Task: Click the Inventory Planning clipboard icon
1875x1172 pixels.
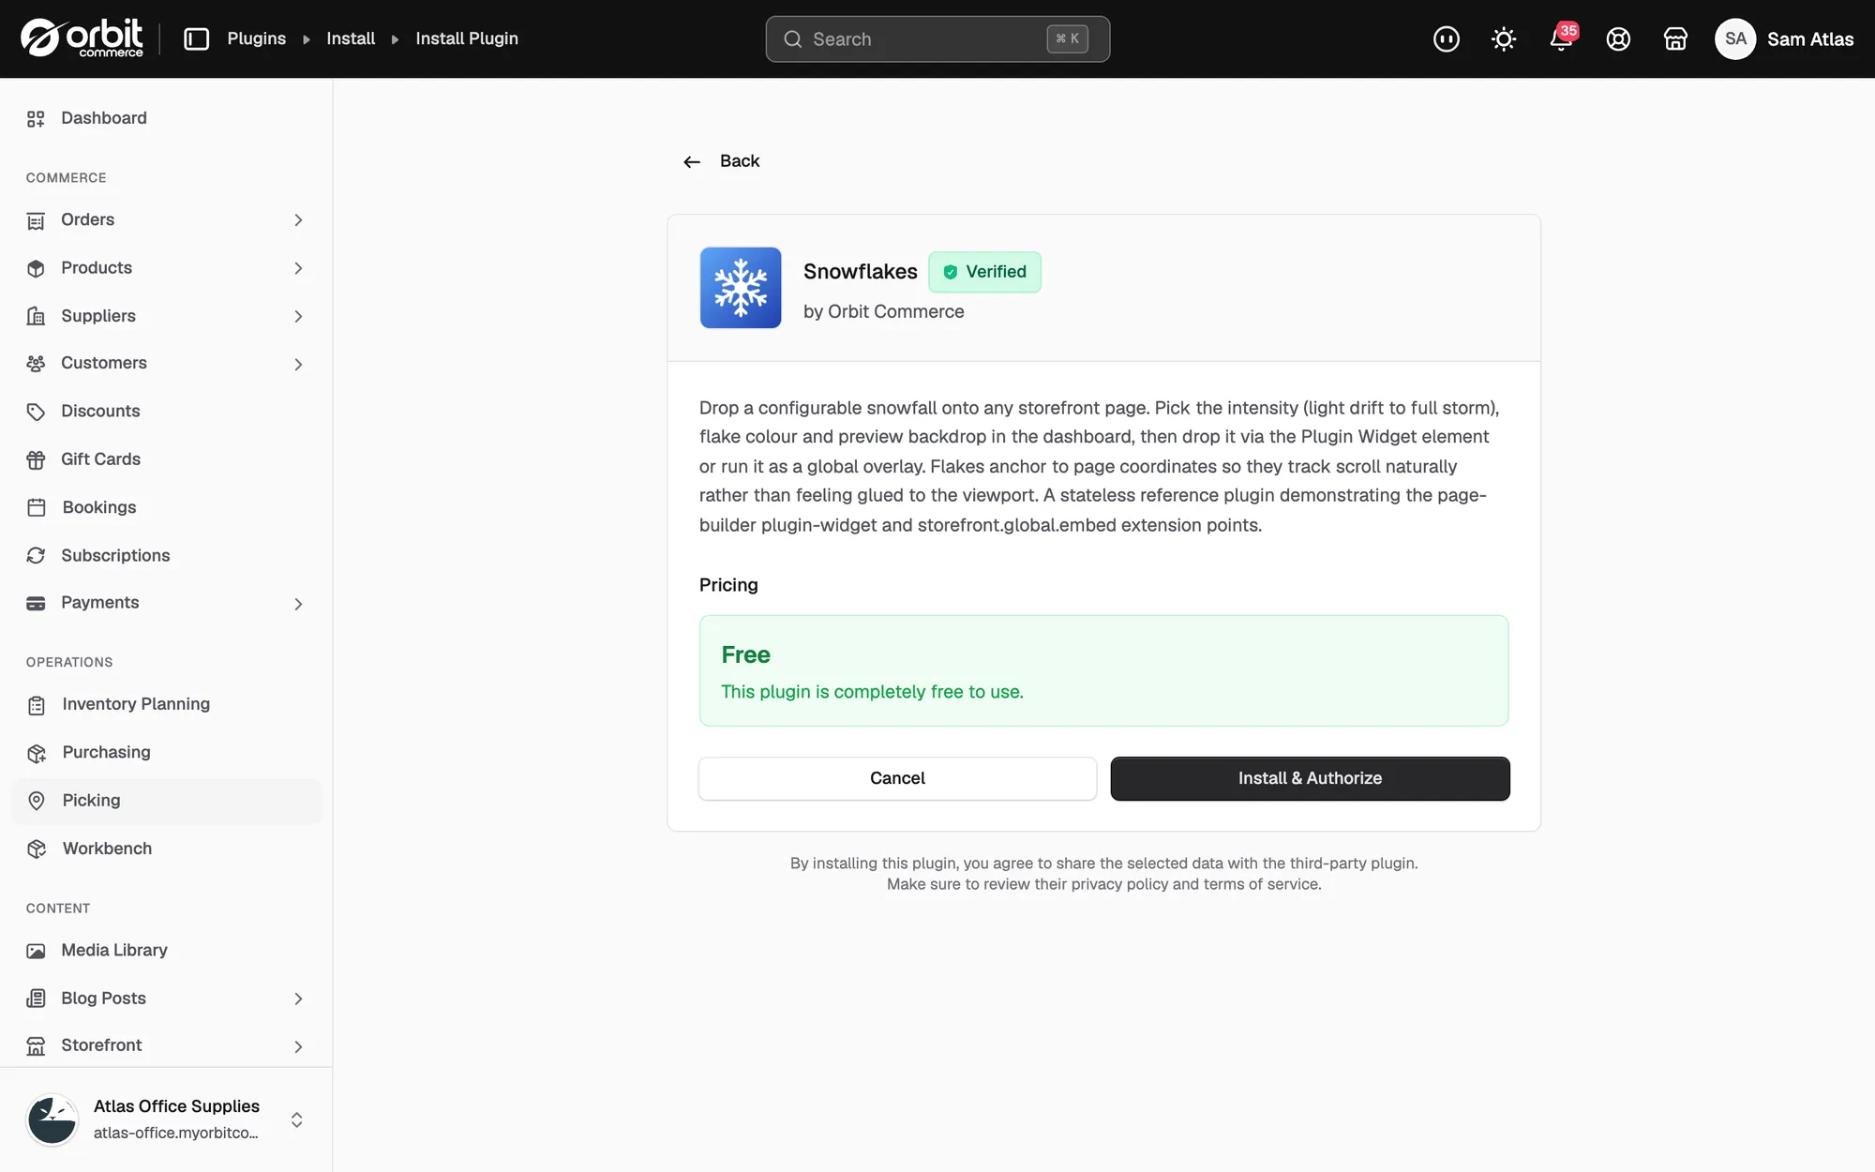Action: click(x=37, y=705)
